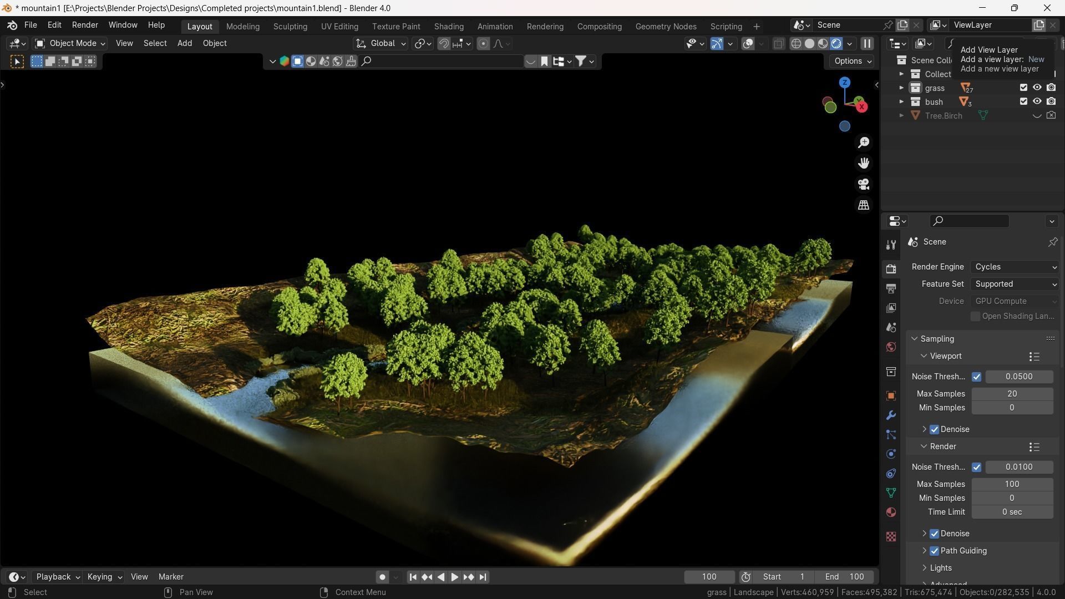Open the Feature Set Supported dropdown
Image resolution: width=1065 pixels, height=599 pixels.
click(1015, 284)
